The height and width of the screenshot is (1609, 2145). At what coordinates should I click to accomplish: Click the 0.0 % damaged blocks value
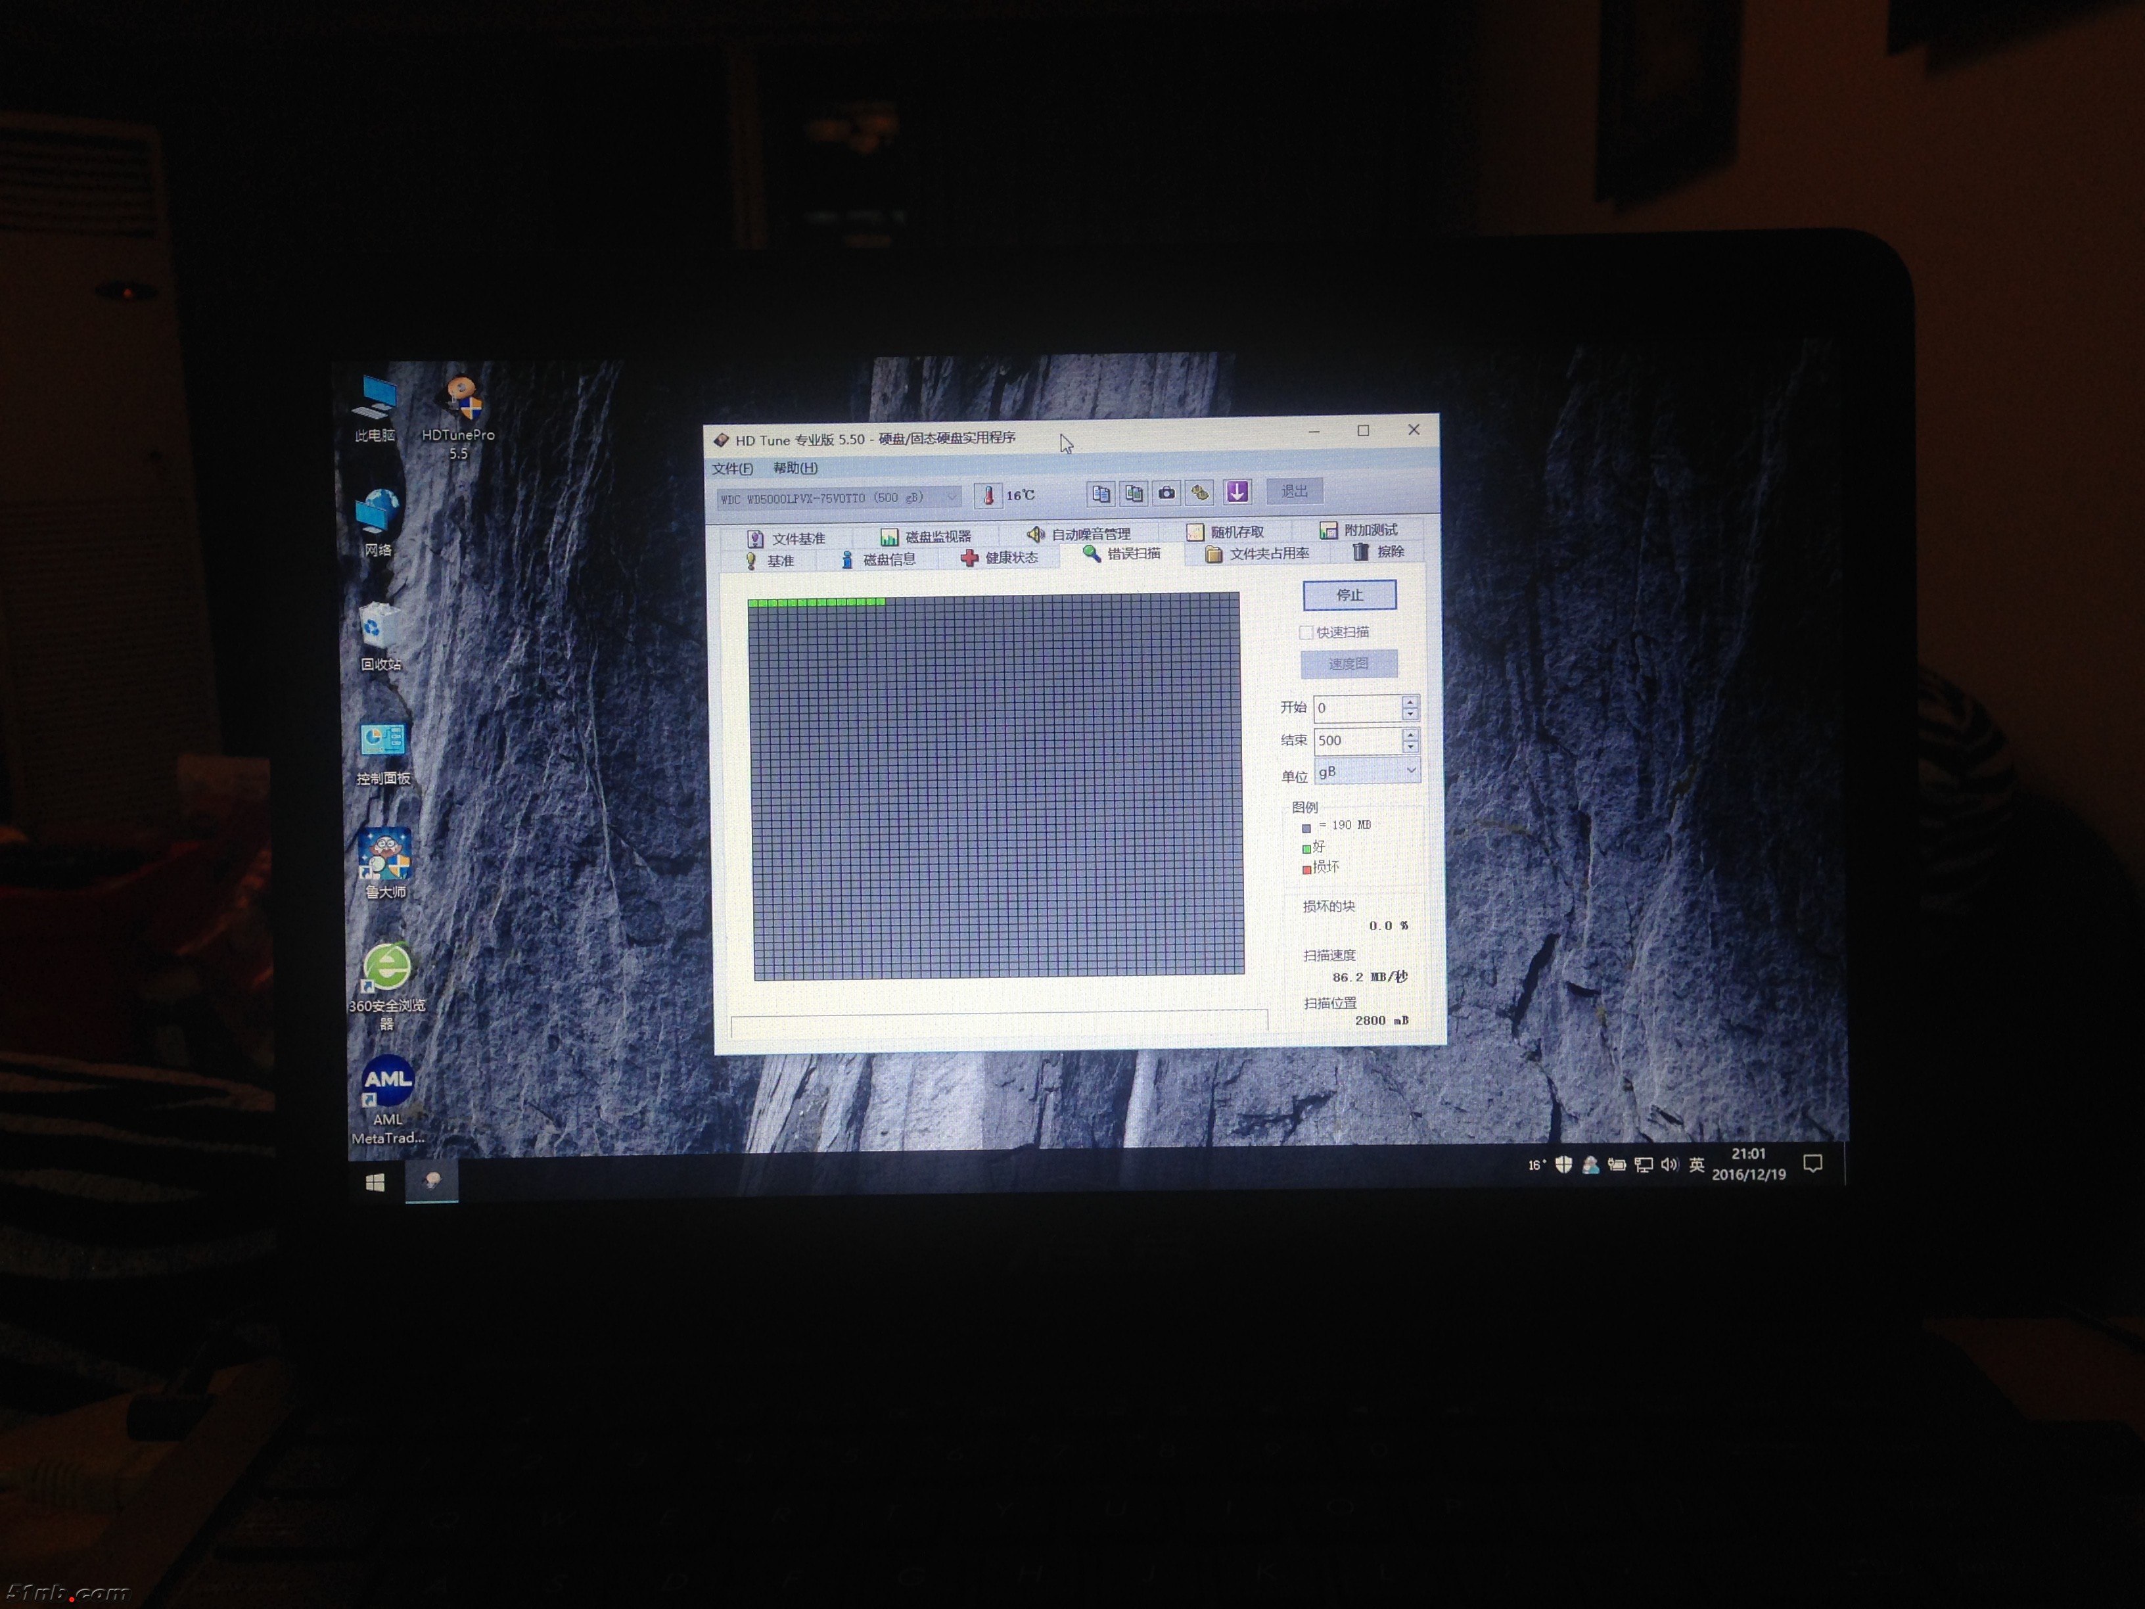coord(1389,925)
